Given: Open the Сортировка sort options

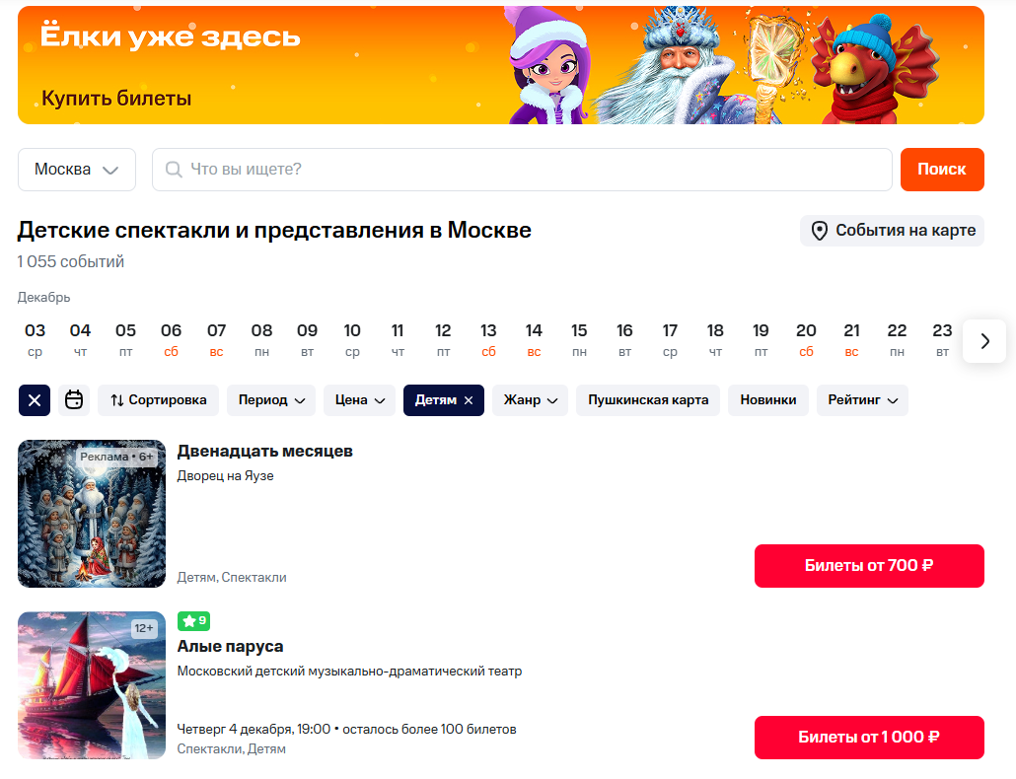Looking at the screenshot, I should [x=158, y=400].
